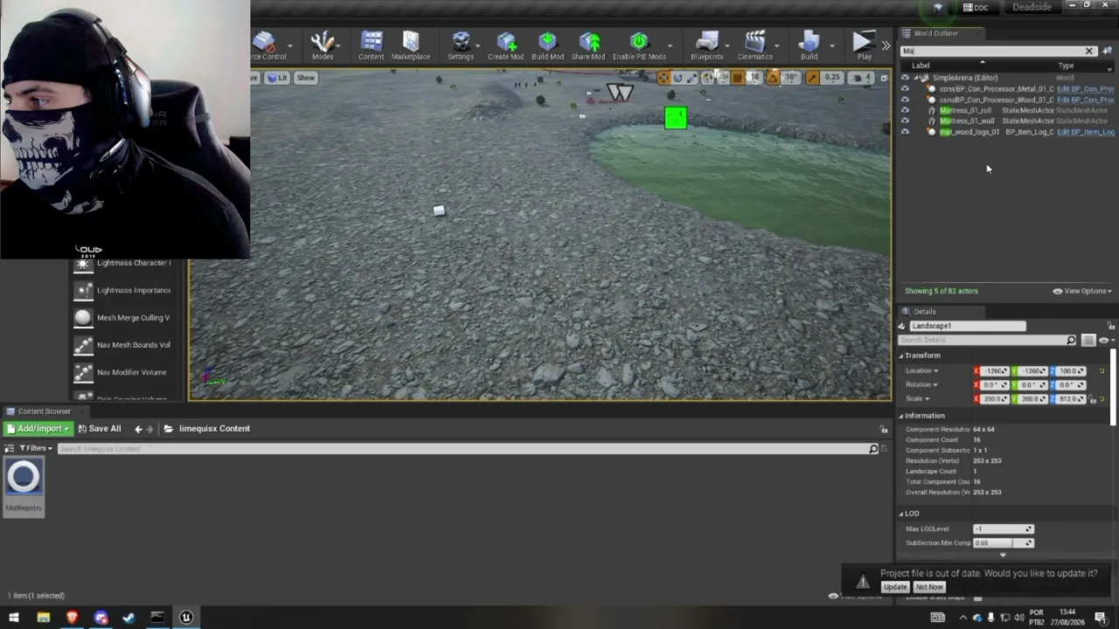Hide the BP_Con_Processor_Metal_01_C actor
1119x629 pixels.
905,89
